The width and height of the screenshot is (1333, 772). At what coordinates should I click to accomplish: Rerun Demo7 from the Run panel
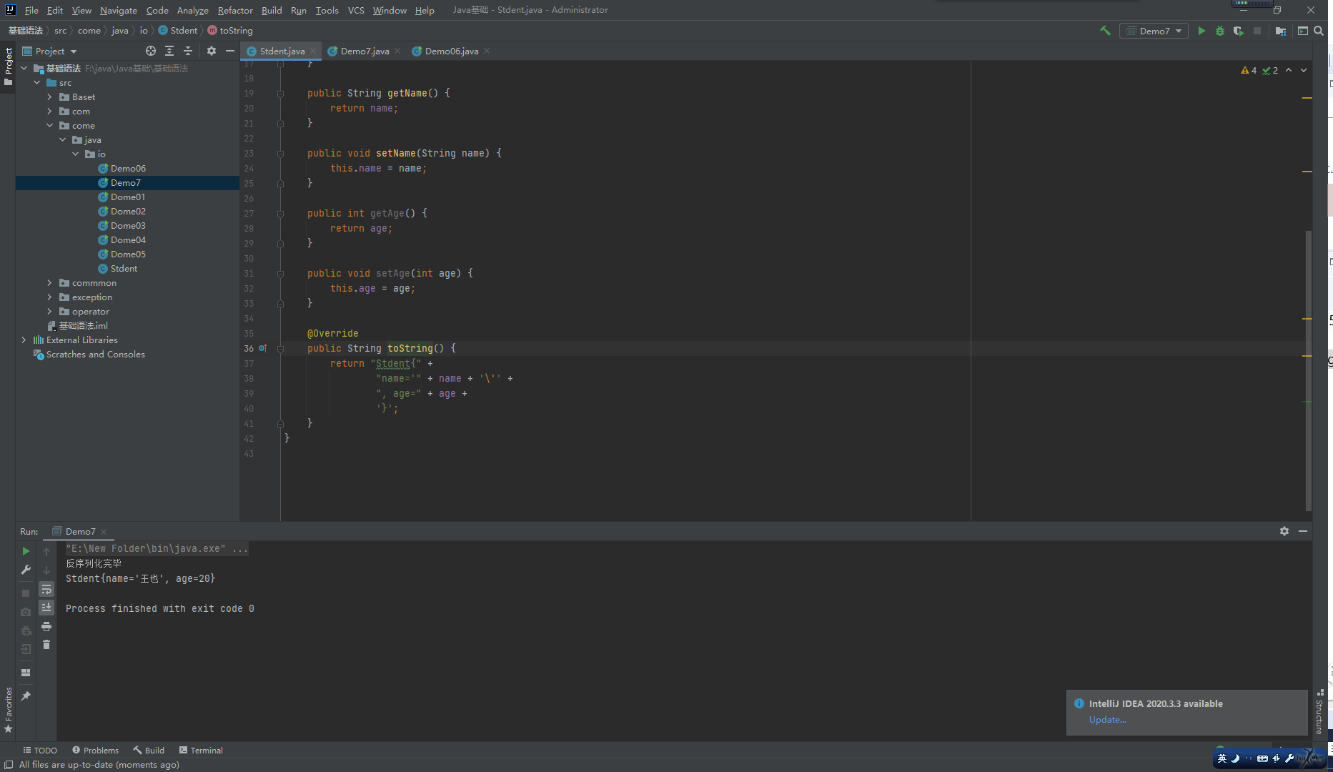(x=26, y=551)
